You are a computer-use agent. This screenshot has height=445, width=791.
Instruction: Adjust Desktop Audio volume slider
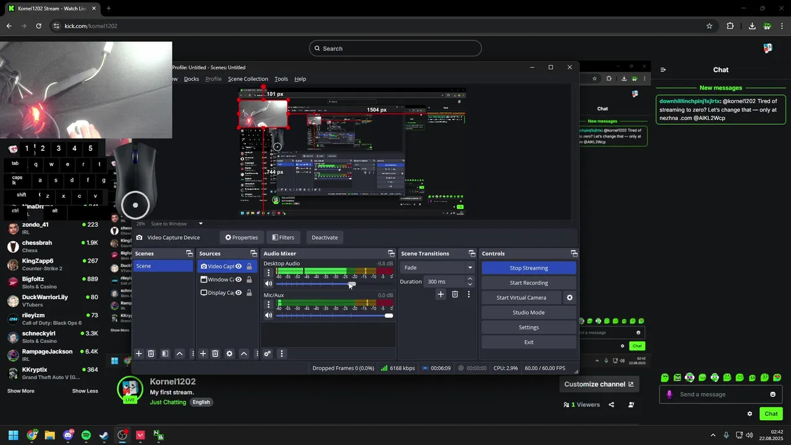[x=334, y=284]
